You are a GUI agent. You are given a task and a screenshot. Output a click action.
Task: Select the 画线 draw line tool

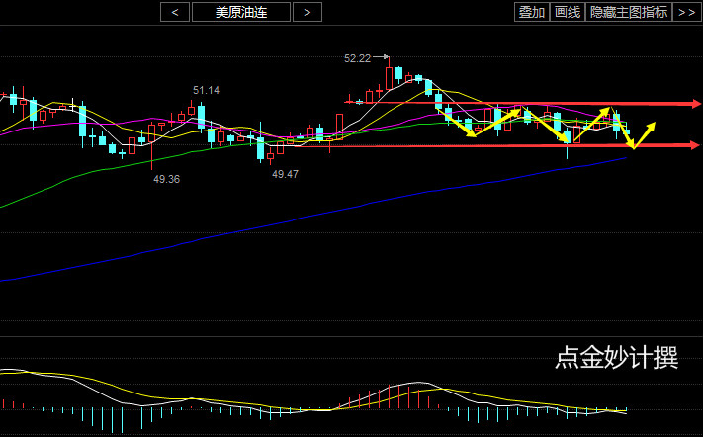coord(568,12)
